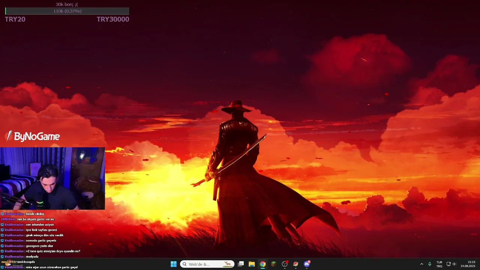This screenshot has width=480, height=270.
Task: Switch to Google Chrome in the taskbar
Action: point(262,264)
